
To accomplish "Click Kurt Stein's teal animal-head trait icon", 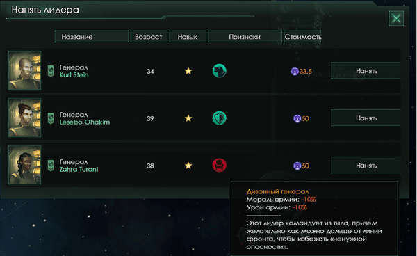I will 220,71.
